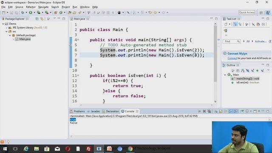Click the Open Type folder icon
This screenshot has height=153, width=272.
[70, 12]
